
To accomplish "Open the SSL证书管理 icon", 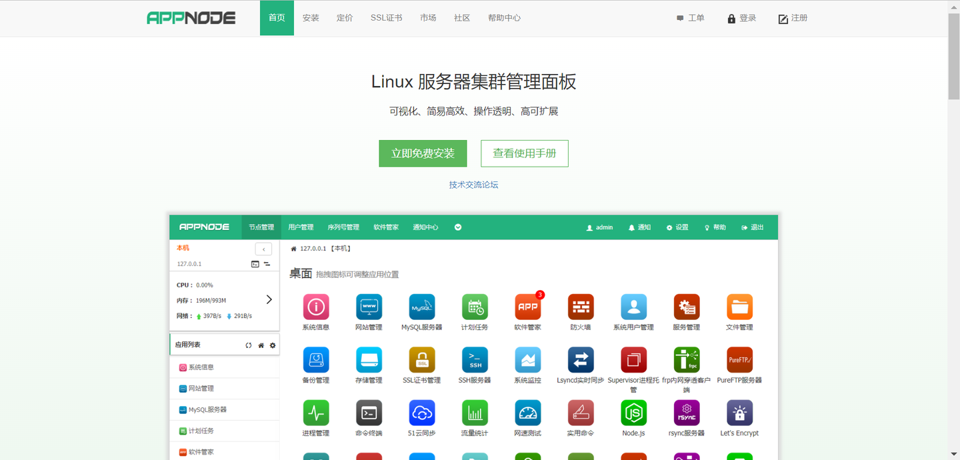I will click(422, 360).
